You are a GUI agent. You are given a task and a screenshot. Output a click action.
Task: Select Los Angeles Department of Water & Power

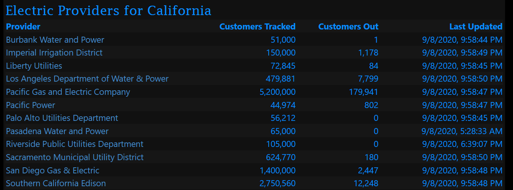coord(87,79)
